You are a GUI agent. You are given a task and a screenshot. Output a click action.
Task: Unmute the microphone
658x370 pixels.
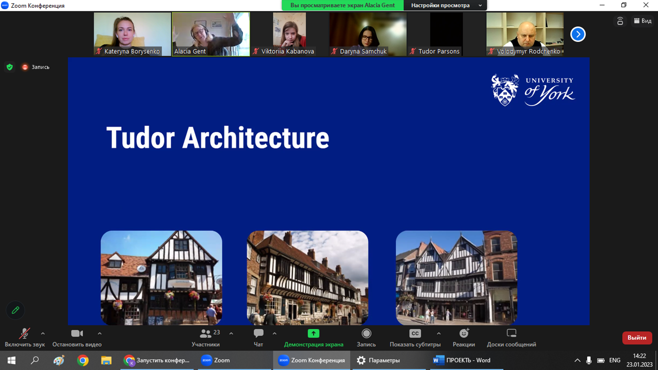click(x=24, y=334)
